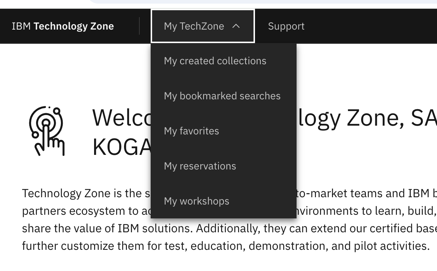Open My favorites
The width and height of the screenshot is (437, 271).
point(191,131)
